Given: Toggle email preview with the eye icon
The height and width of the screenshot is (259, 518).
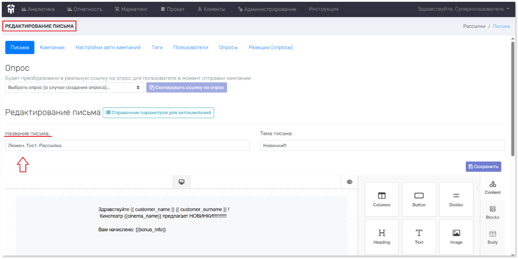Looking at the screenshot, I should pos(349,182).
